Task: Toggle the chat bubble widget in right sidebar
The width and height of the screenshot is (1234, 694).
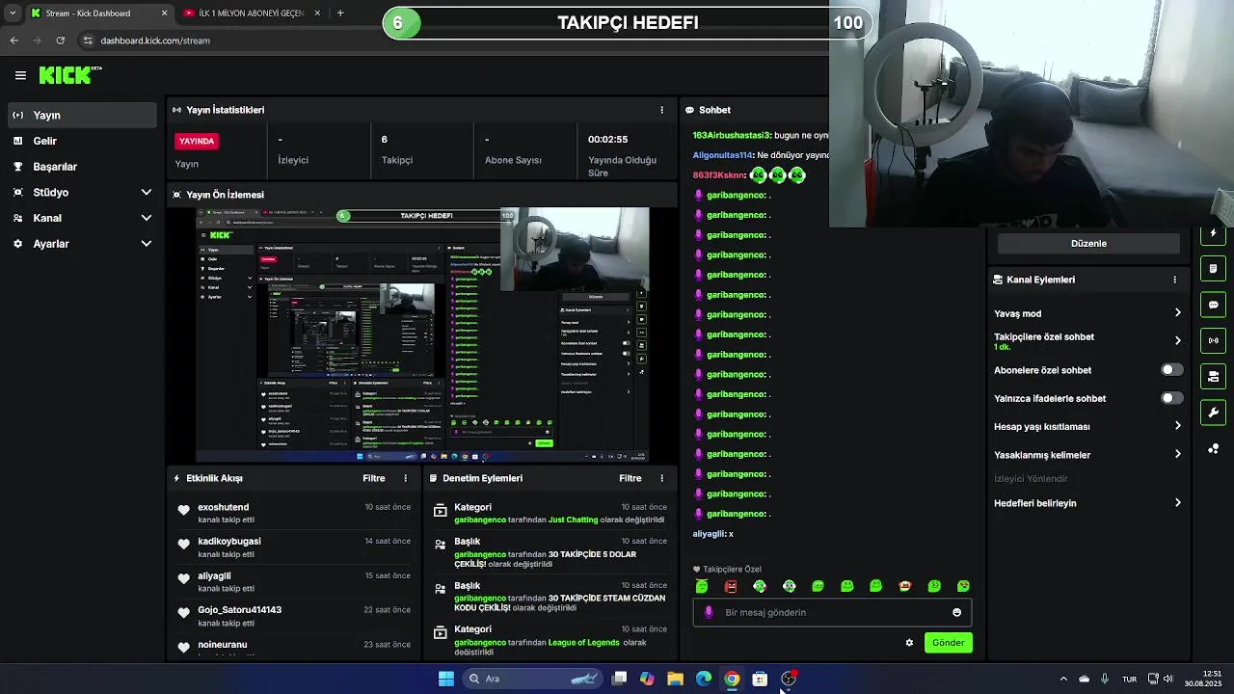Action: [x=1213, y=305]
